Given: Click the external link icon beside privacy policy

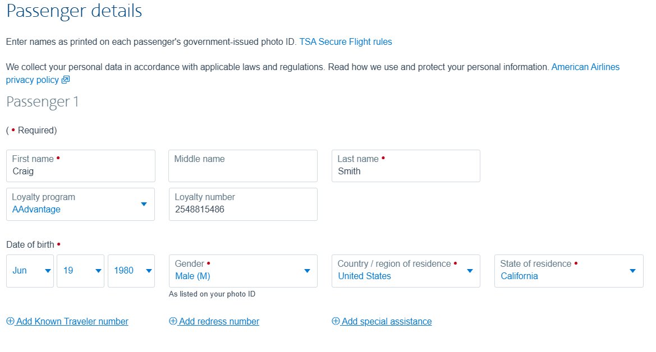Looking at the screenshot, I should tap(66, 80).
